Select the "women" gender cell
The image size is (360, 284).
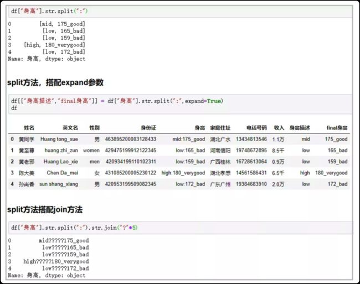coord(91,151)
